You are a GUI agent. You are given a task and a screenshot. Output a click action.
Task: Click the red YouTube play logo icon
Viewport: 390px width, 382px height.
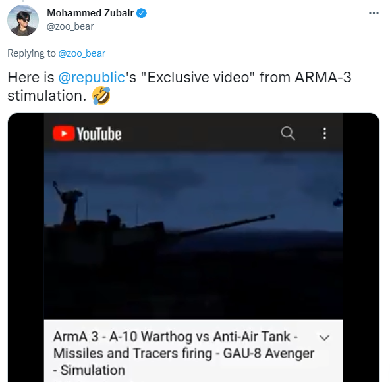coord(64,133)
